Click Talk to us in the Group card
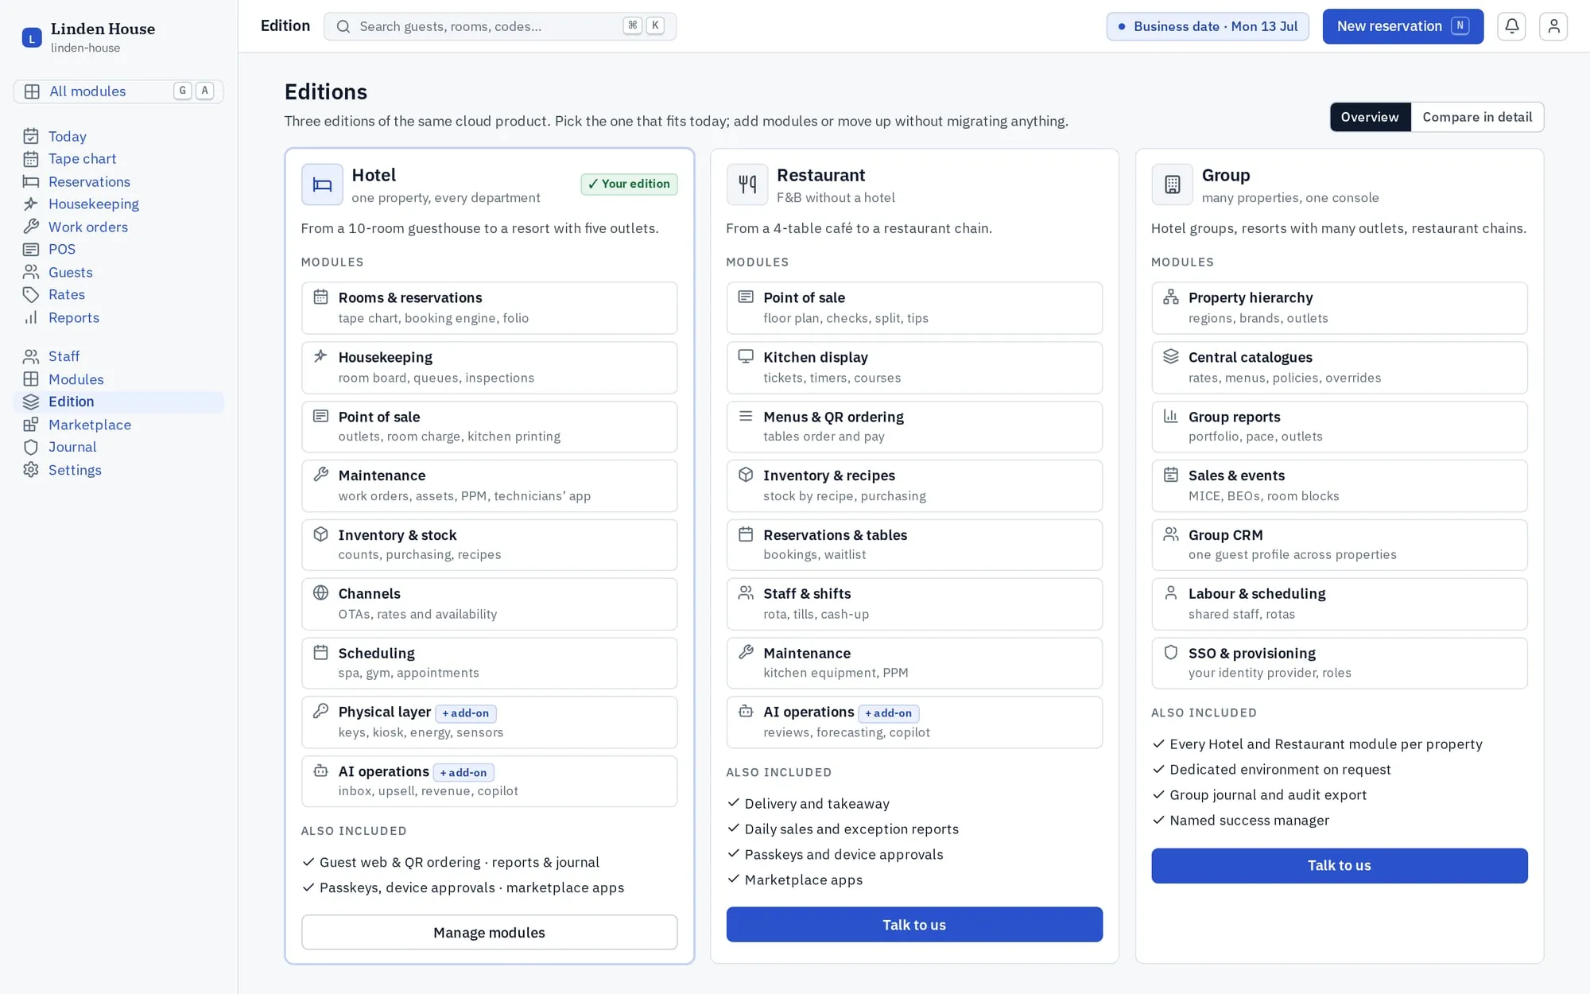The height and width of the screenshot is (994, 1590). tap(1340, 865)
